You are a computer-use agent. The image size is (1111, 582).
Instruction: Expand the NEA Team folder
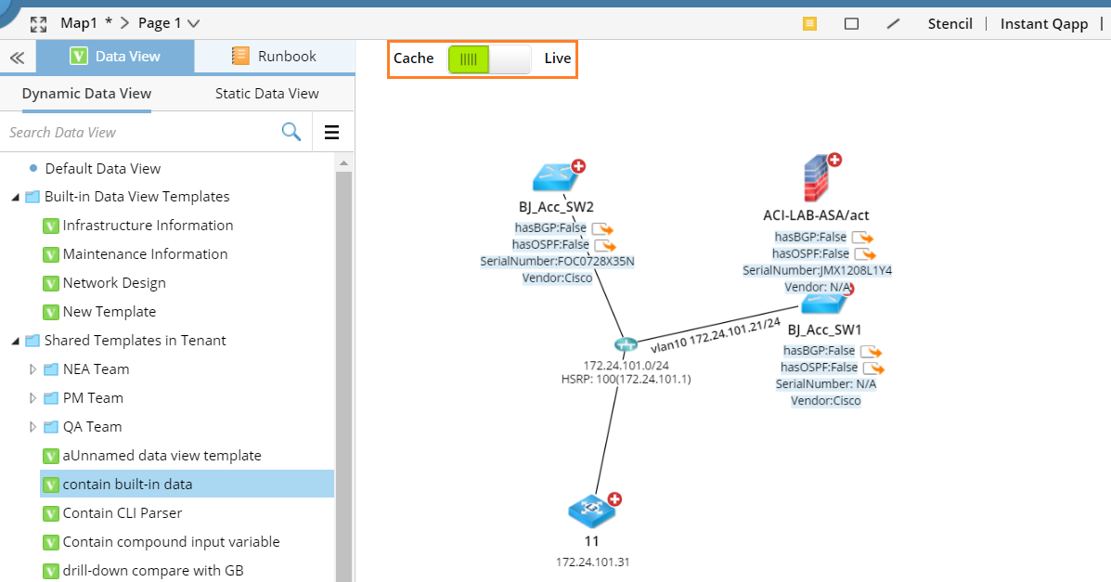32,369
